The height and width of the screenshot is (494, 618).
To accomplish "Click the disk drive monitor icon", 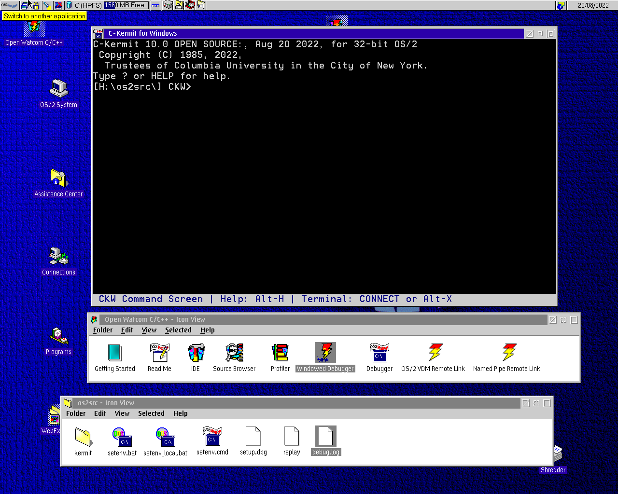I will point(69,5).
